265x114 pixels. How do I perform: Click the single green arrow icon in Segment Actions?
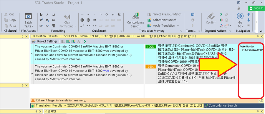221,14
